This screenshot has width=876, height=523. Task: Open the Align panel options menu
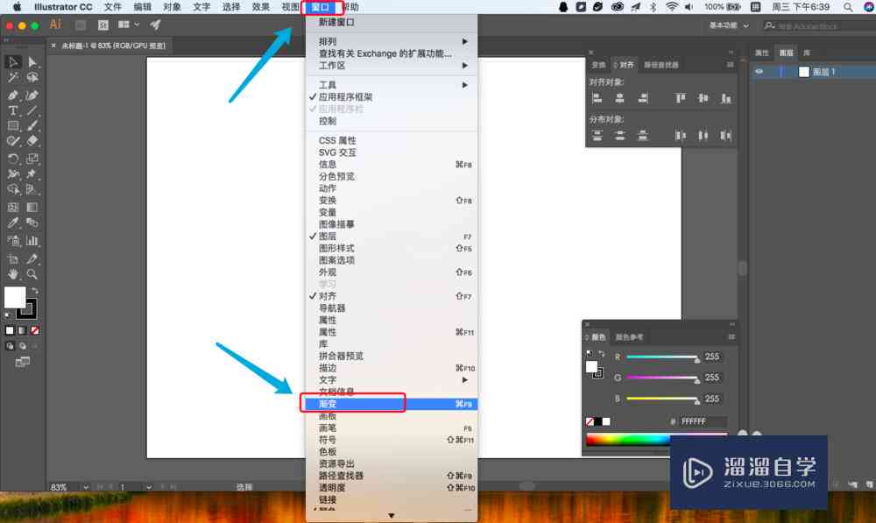coord(731,65)
